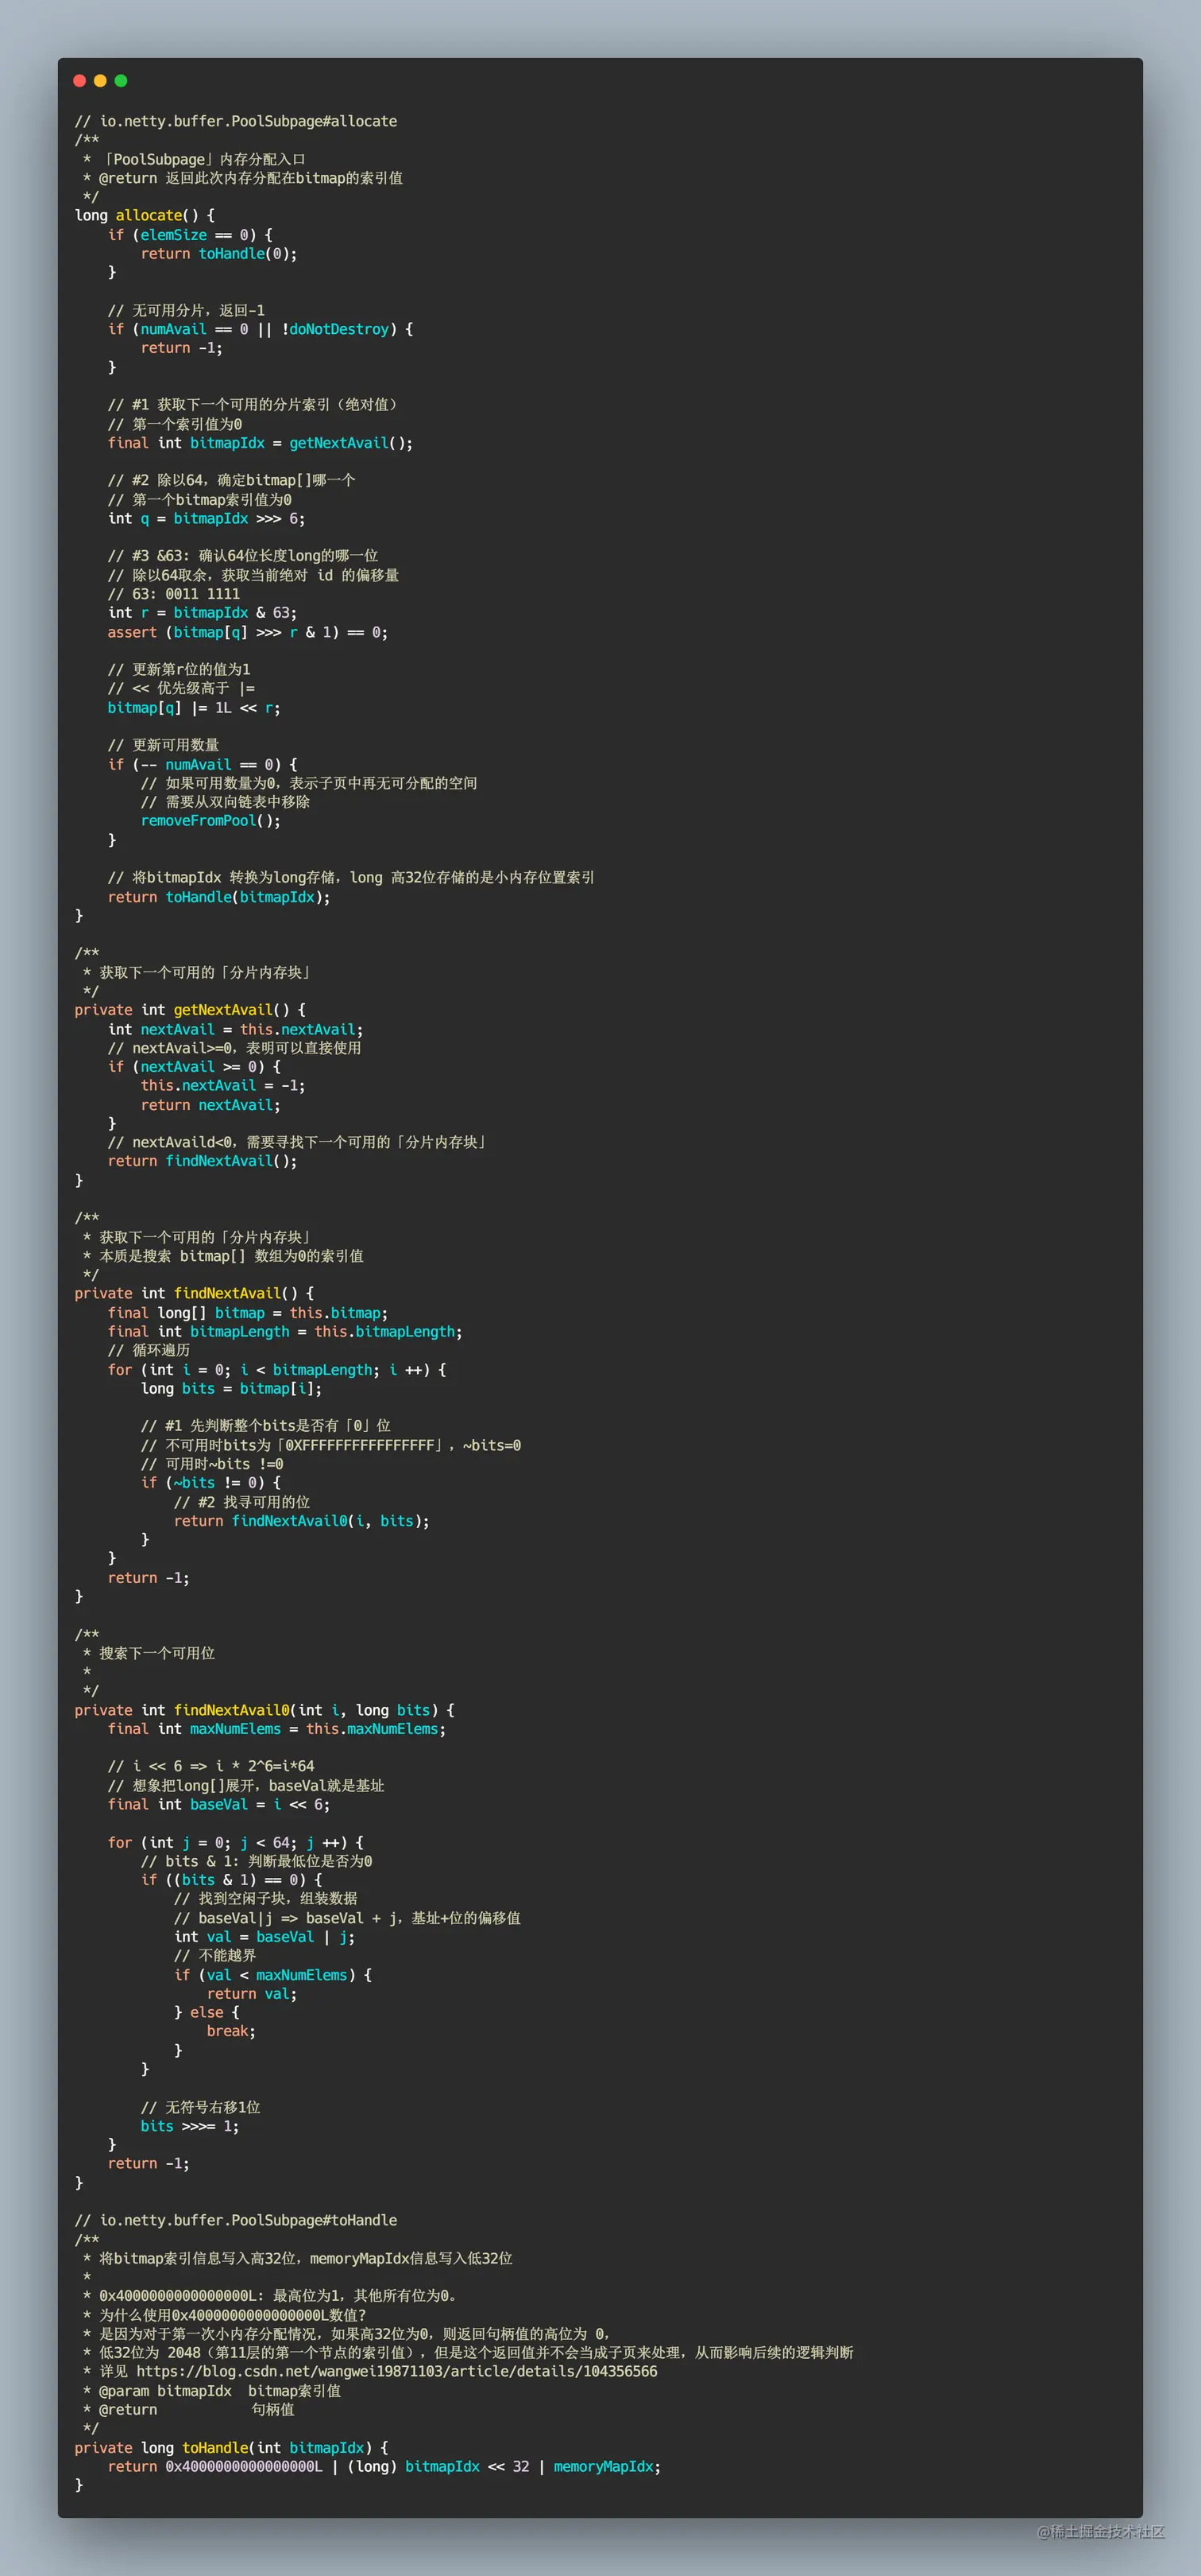The width and height of the screenshot is (1201, 2576).
Task: Click the red close dot
Action: point(80,81)
